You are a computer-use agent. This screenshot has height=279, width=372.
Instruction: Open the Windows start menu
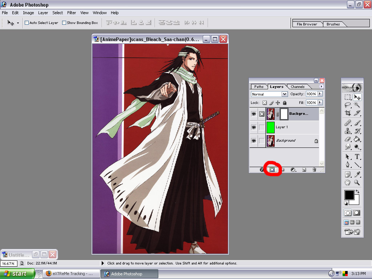click(x=17, y=274)
